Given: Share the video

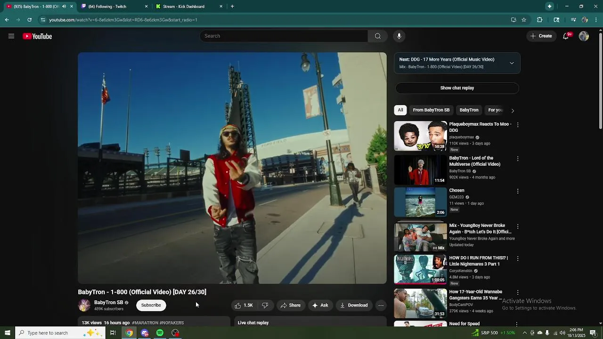Looking at the screenshot, I should [x=290, y=305].
